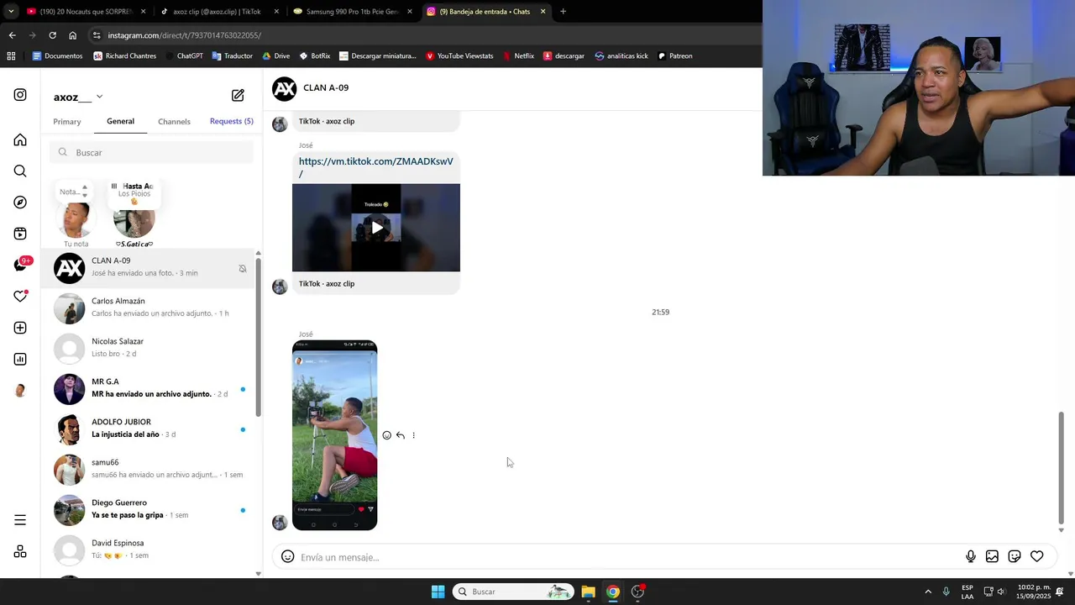Record a voice clip with microphone icon
This screenshot has height=605, width=1075.
tap(971, 556)
